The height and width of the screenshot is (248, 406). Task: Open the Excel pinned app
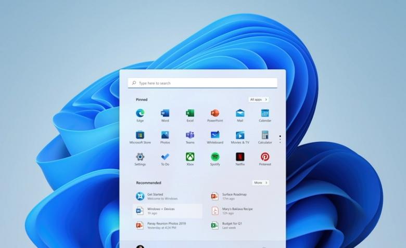[x=190, y=115]
